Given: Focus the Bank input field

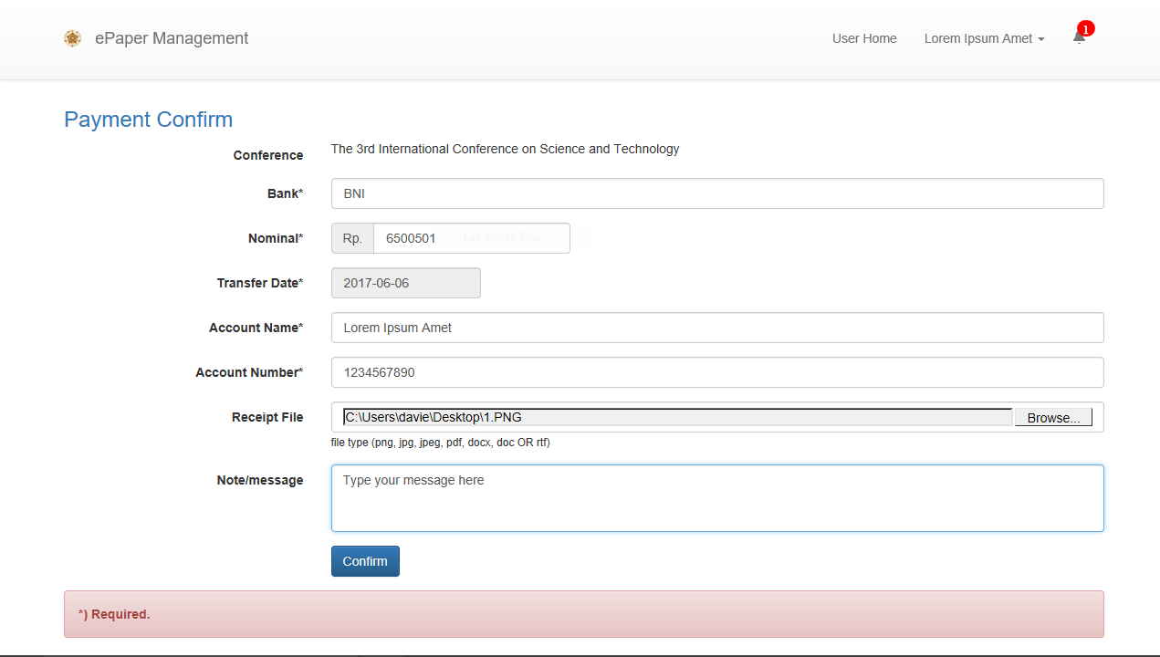Looking at the screenshot, I should tap(716, 193).
